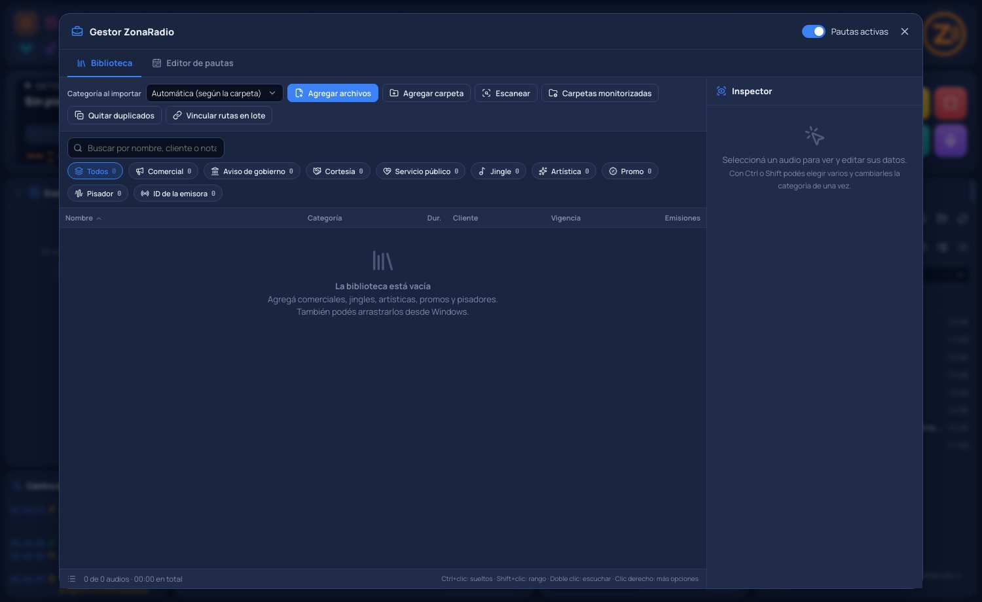The height and width of the screenshot is (602, 982).
Task: Open the Categoría al importar dropdown
Action: [x=215, y=93]
